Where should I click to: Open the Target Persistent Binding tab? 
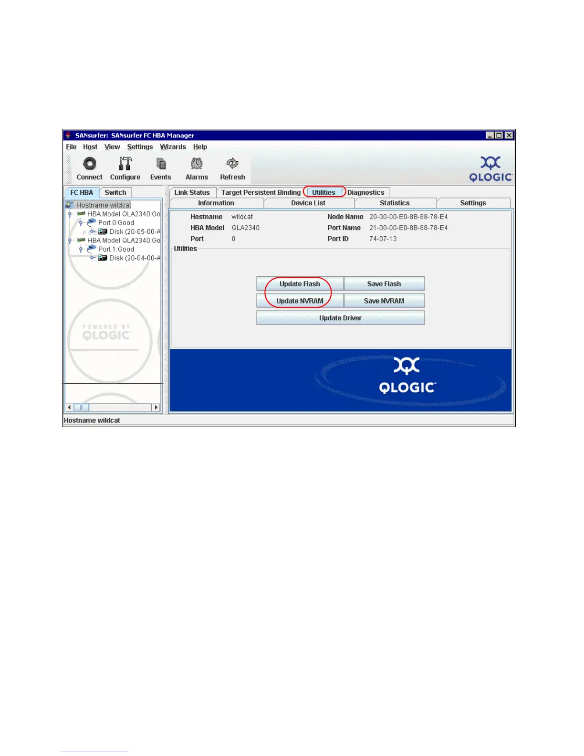(261, 192)
